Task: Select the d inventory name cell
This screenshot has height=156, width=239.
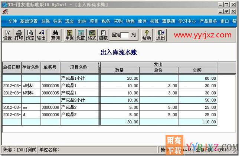Action: [x=31, y=114]
